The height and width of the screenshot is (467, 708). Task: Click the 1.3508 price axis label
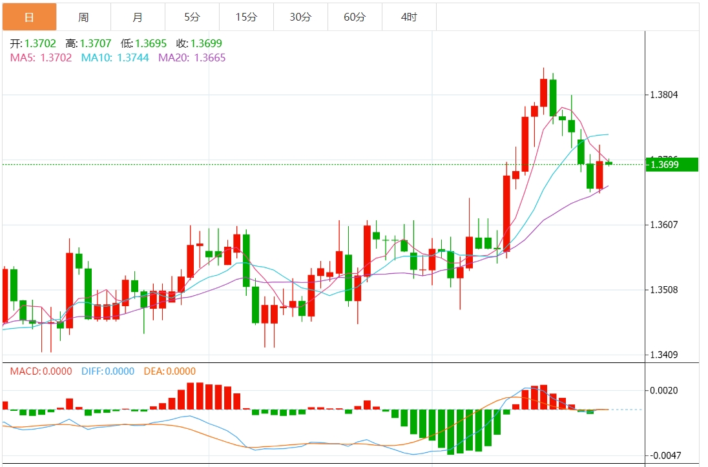[x=664, y=290]
